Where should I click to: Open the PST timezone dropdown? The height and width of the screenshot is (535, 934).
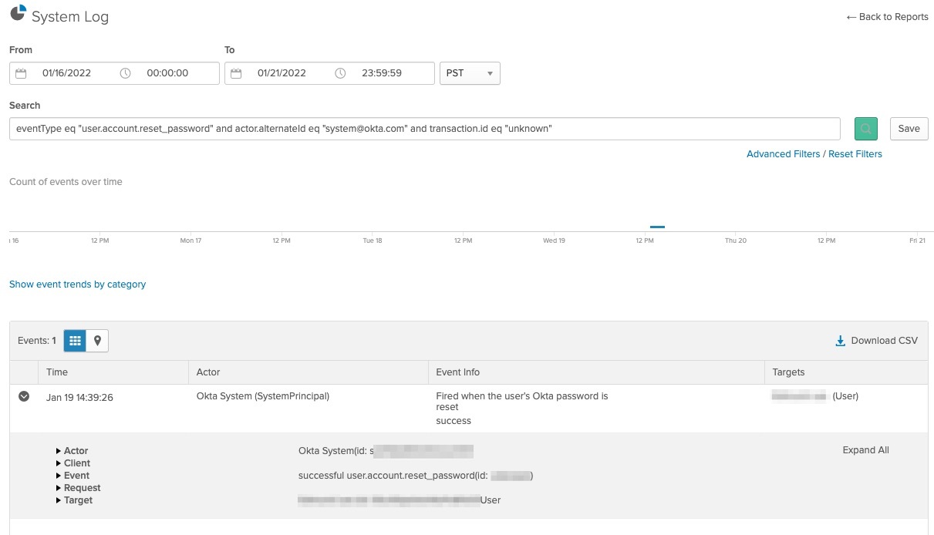tap(469, 72)
